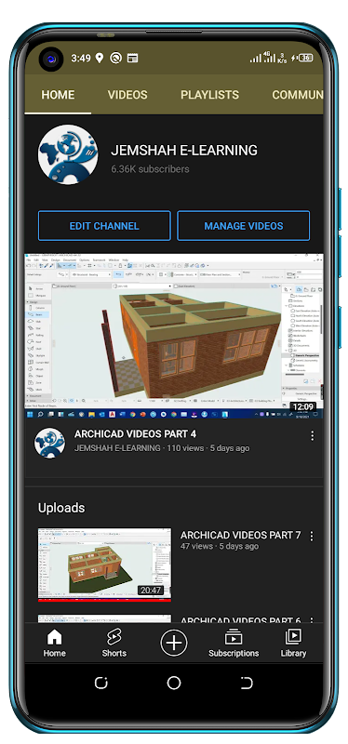Open the COMMUNITY tab
This screenshot has width=348, height=744.
coord(298,95)
